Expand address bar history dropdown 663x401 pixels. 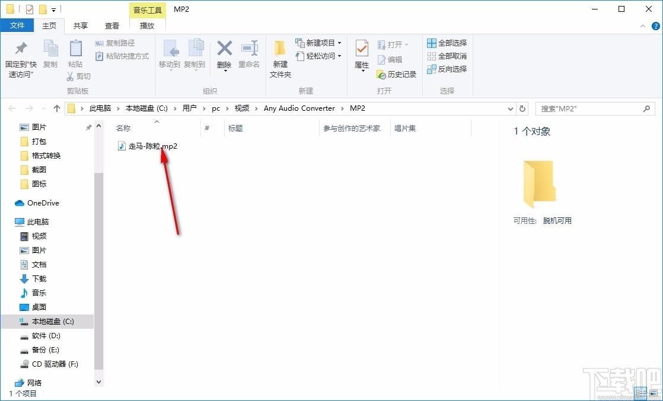[x=511, y=108]
